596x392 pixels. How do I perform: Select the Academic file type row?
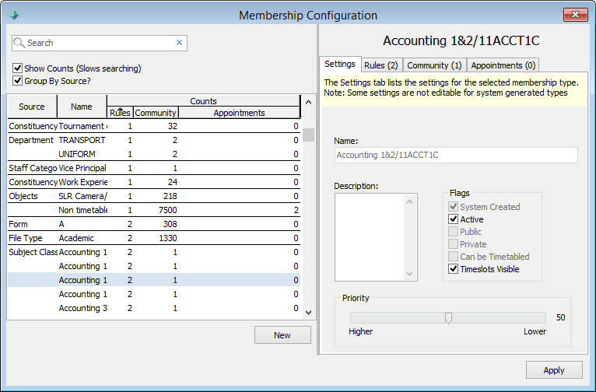[x=154, y=238]
